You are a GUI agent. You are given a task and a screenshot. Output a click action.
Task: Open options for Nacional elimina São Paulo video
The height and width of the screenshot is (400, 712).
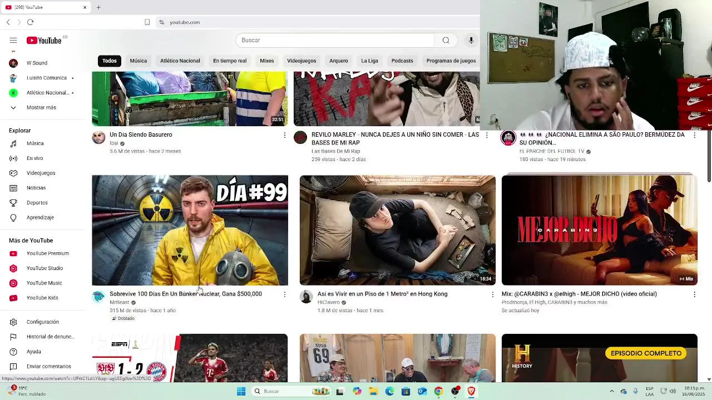click(694, 135)
